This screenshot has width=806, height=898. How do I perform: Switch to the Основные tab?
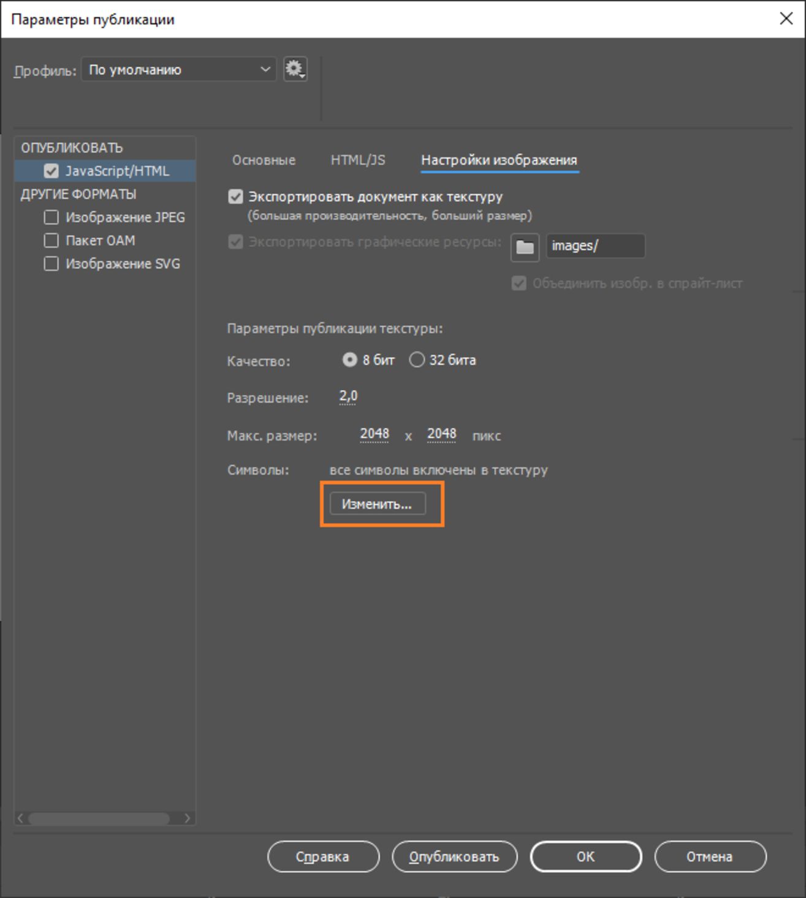(264, 160)
